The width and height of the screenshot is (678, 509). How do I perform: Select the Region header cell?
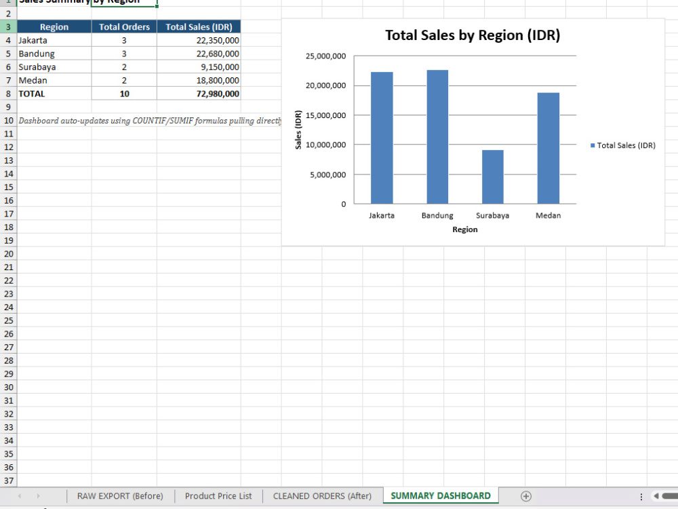(x=54, y=27)
